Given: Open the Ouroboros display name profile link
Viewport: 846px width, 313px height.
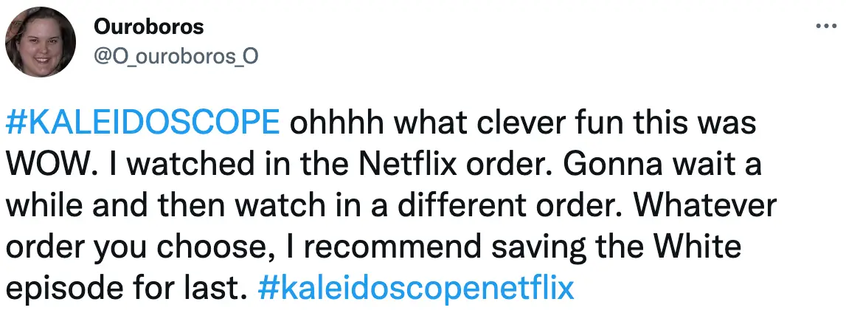Looking at the screenshot, I should (x=150, y=27).
